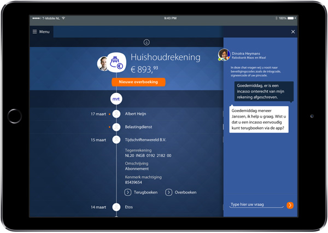The width and height of the screenshot is (328, 233).
Task: Open the Etos transaction
Action: click(x=129, y=207)
